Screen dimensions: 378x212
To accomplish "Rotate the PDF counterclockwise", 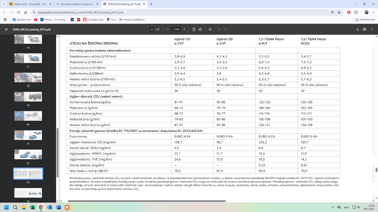I will pyautogui.click(x=200, y=29).
